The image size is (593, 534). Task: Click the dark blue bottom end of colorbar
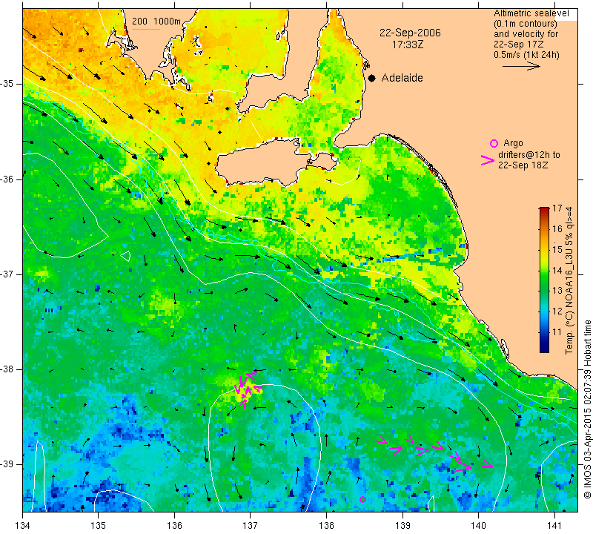click(x=544, y=349)
